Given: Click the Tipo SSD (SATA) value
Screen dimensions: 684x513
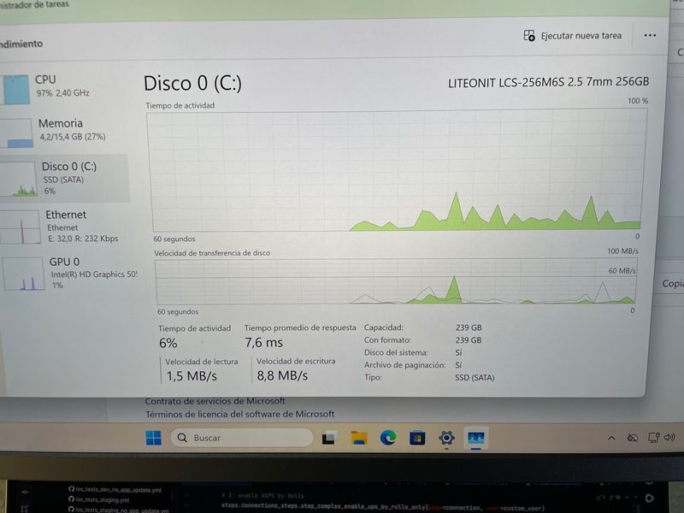Looking at the screenshot, I should coord(475,378).
